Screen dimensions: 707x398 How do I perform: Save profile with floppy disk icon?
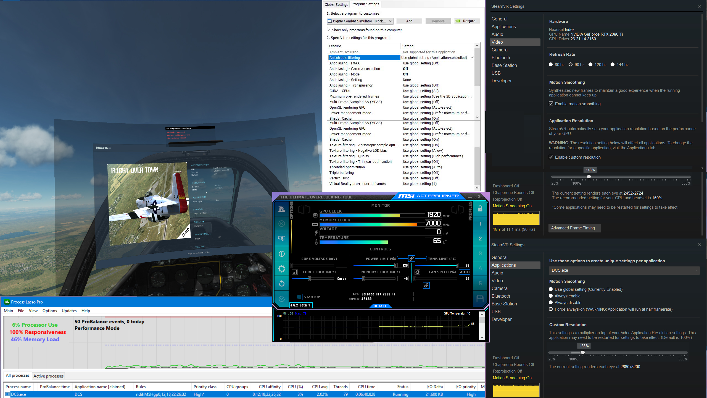point(480,299)
